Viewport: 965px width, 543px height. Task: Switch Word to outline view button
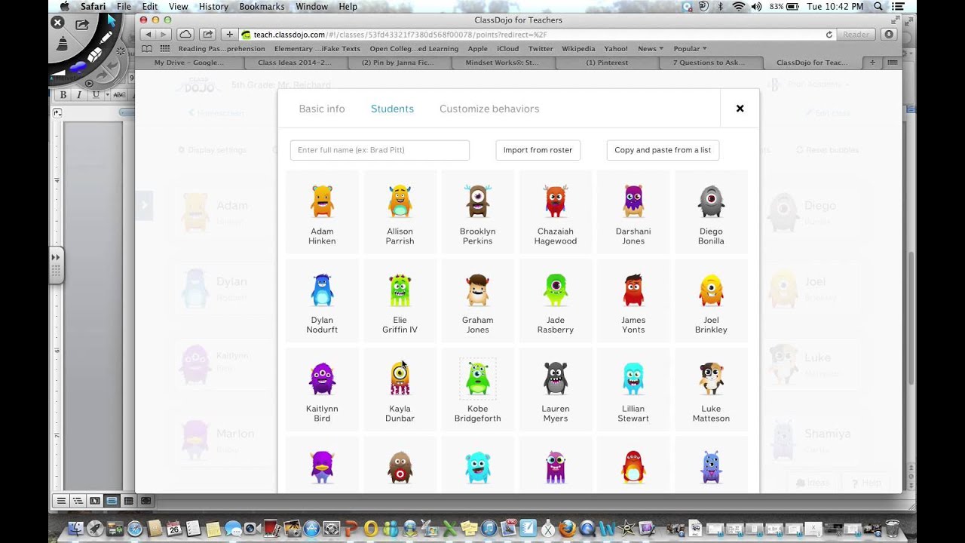coord(78,501)
